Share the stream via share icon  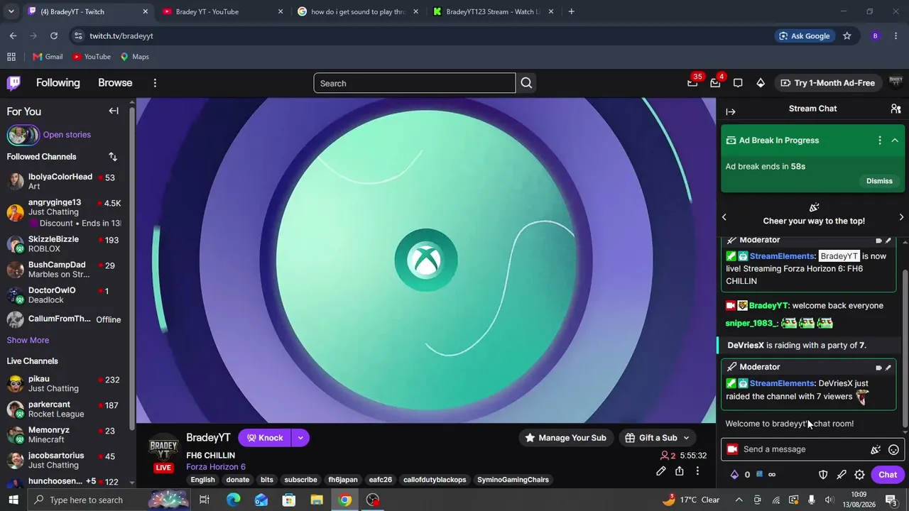point(680,471)
